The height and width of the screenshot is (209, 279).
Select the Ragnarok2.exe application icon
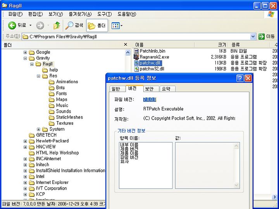[x=136, y=57]
